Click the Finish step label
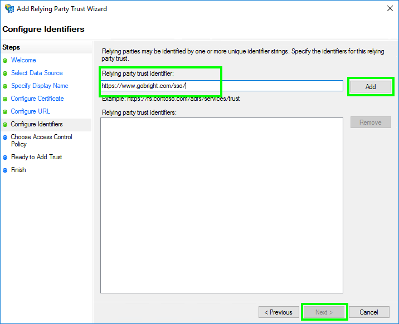 pyautogui.click(x=18, y=170)
